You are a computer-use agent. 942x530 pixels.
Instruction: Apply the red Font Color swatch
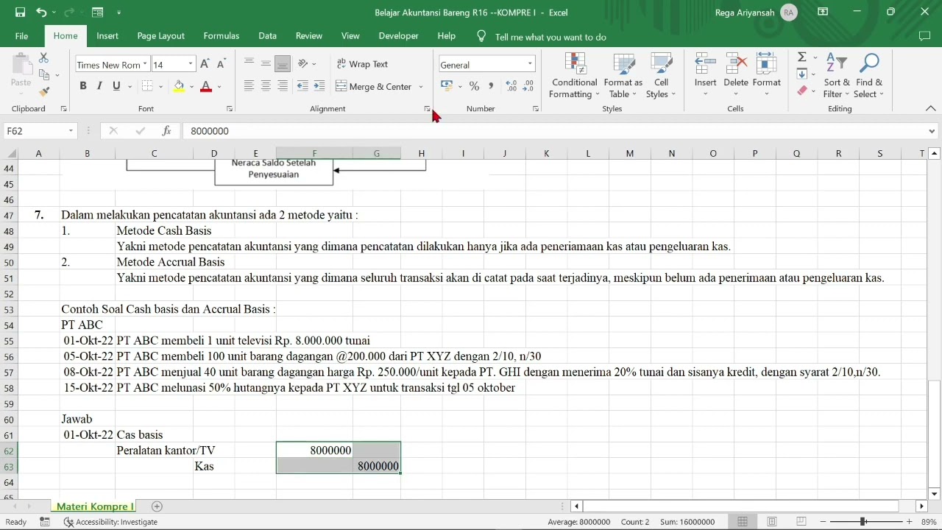(206, 86)
